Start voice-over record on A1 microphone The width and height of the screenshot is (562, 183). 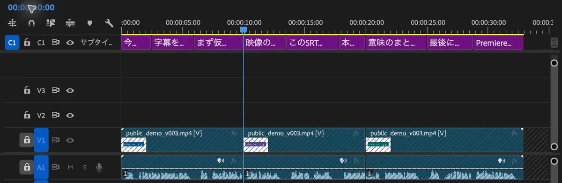tap(99, 167)
